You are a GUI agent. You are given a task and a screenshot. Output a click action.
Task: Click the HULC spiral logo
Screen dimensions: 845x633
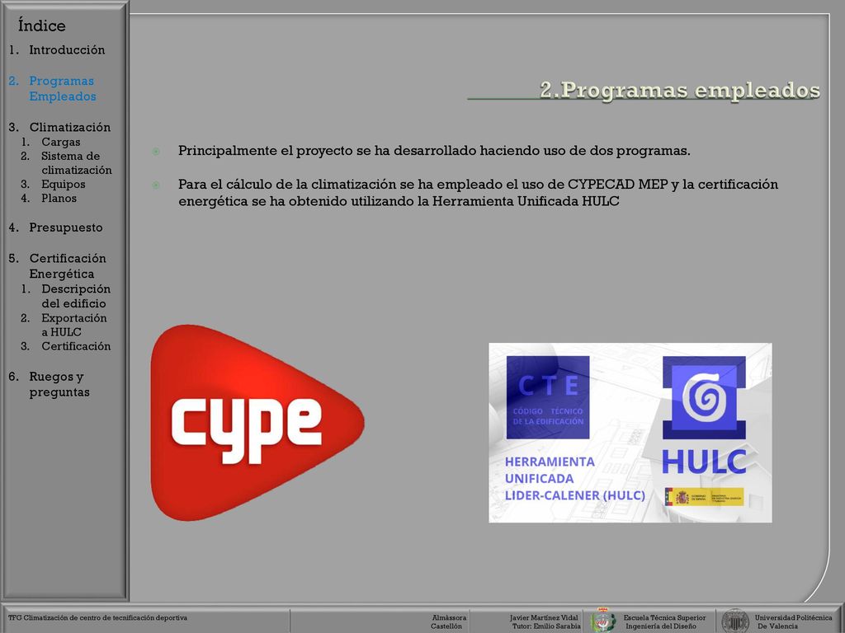(x=704, y=398)
